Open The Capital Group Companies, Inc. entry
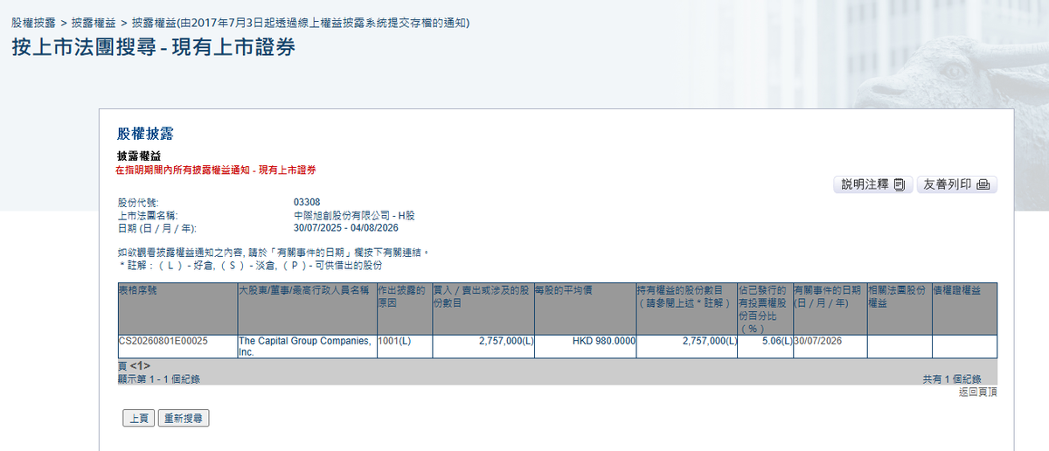1049x451 pixels. (x=305, y=346)
